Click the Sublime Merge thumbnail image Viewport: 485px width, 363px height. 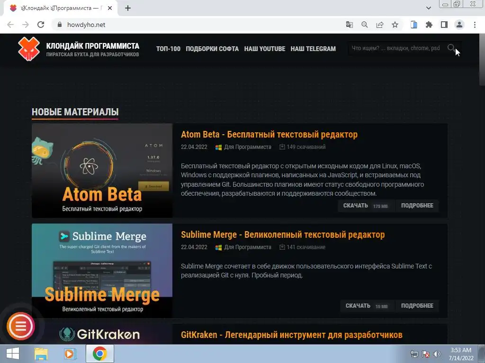102,271
